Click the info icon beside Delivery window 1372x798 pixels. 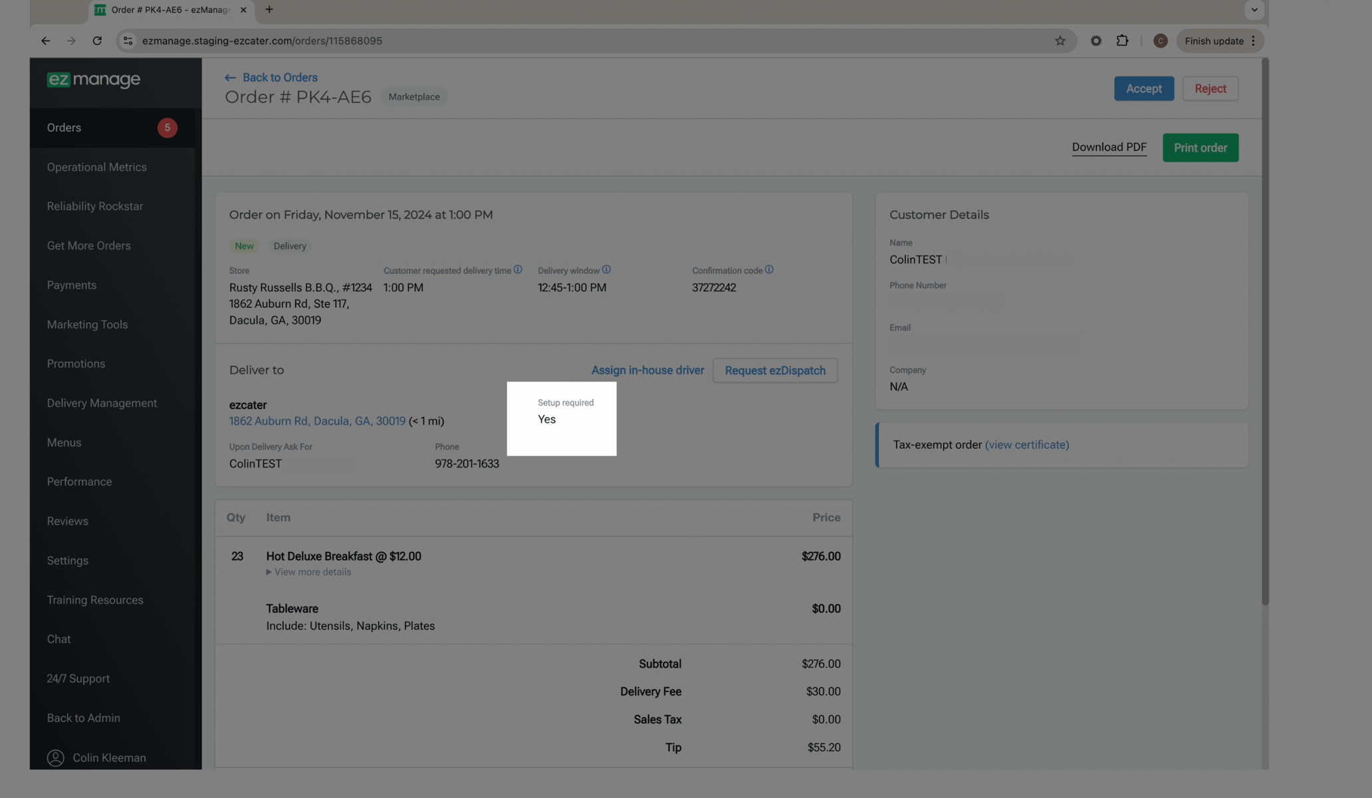[x=606, y=270]
